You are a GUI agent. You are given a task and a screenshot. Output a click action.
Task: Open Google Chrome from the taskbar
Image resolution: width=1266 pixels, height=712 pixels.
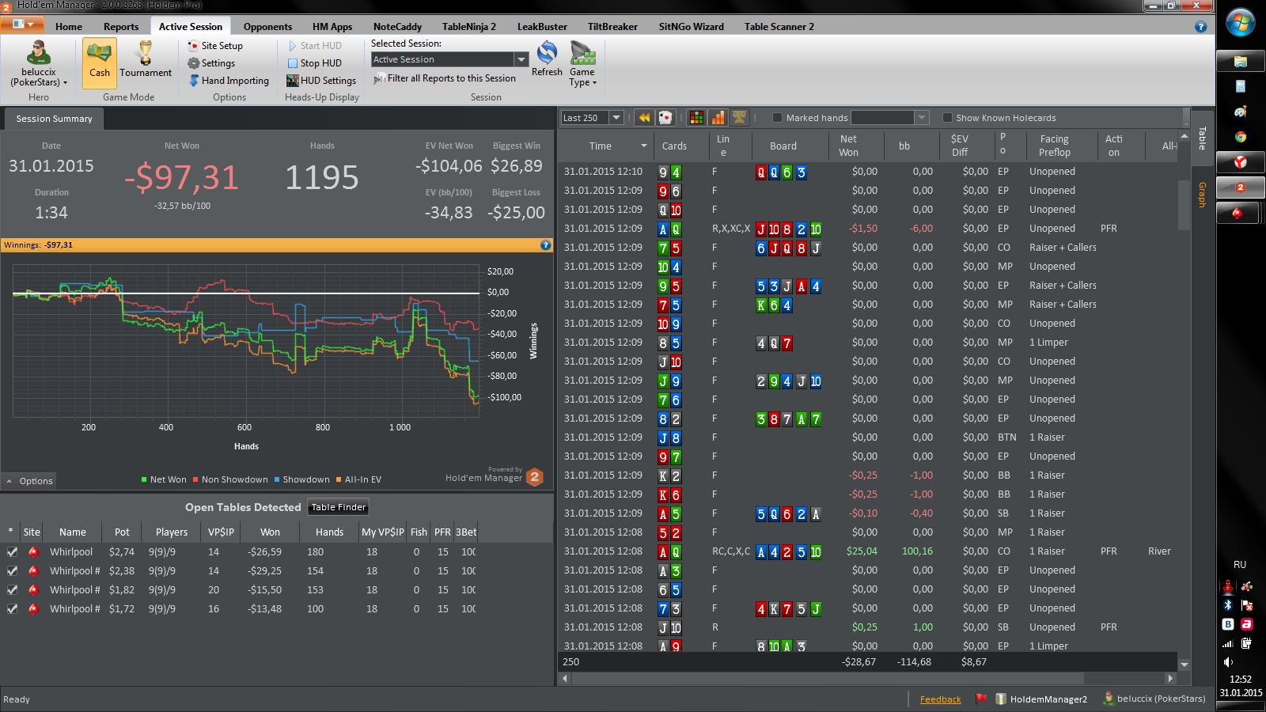tap(1240, 137)
